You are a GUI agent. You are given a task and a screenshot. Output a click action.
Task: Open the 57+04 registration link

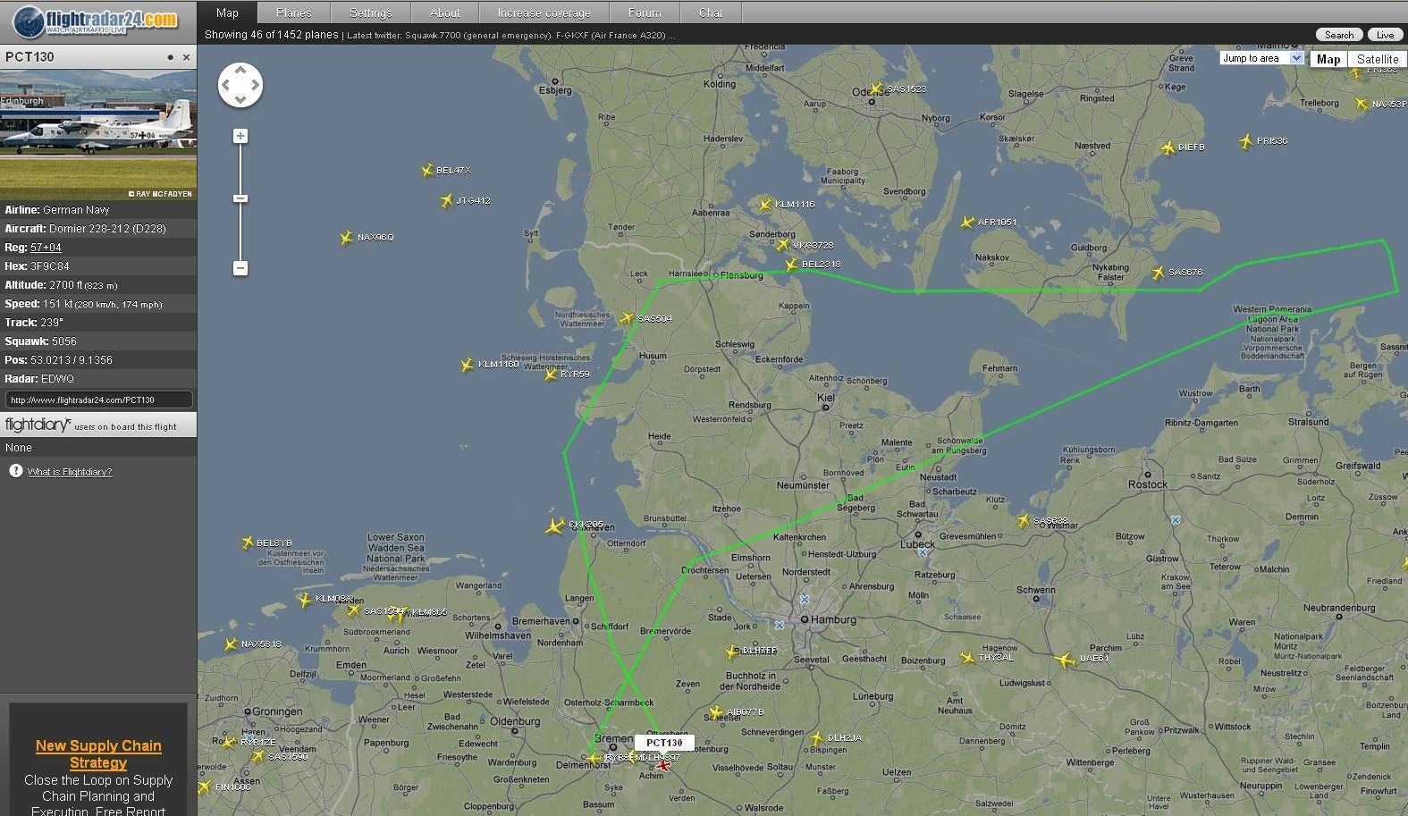coord(46,248)
